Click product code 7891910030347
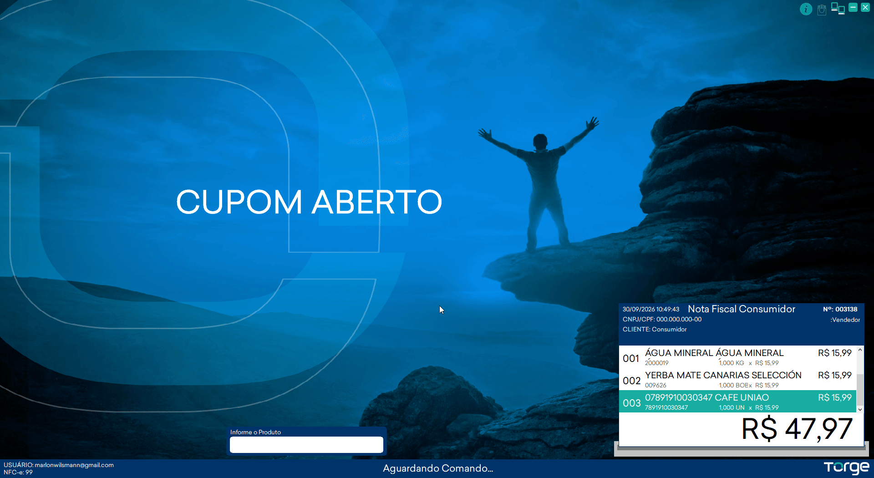874x478 pixels. point(666,407)
